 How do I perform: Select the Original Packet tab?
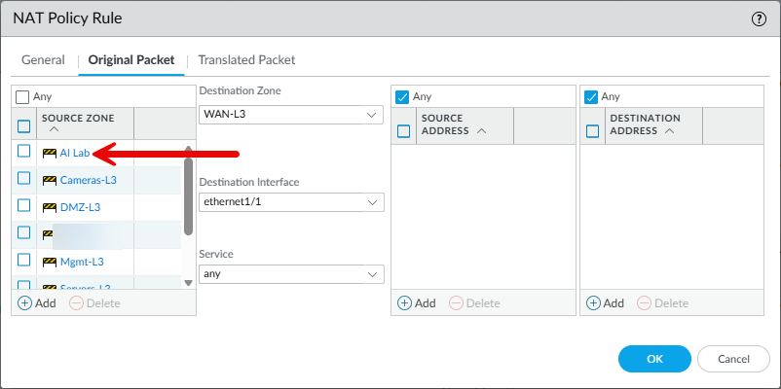(131, 60)
